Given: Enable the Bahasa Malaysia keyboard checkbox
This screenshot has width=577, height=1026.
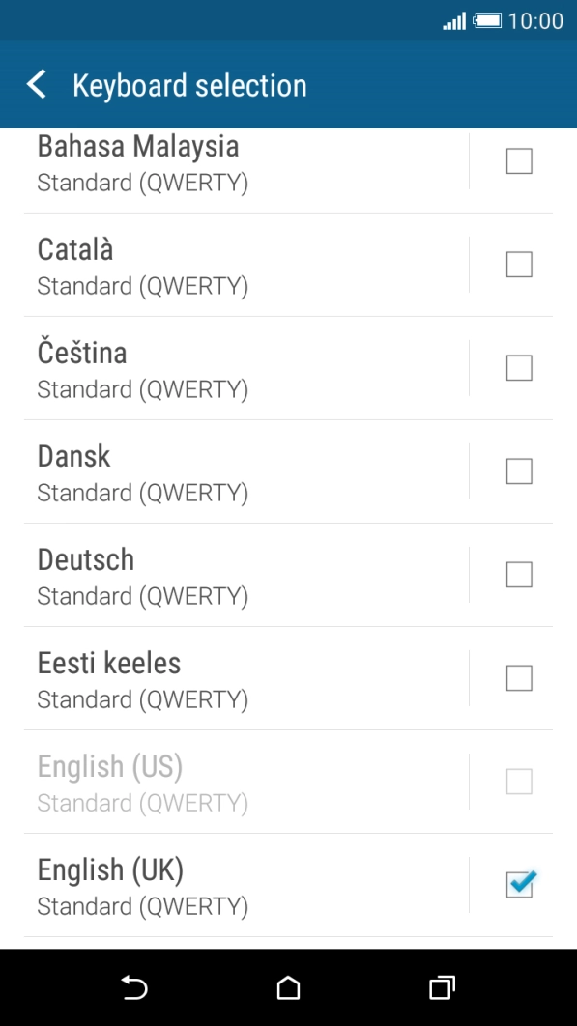Looking at the screenshot, I should point(518,160).
